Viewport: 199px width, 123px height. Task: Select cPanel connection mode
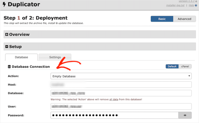(185, 66)
